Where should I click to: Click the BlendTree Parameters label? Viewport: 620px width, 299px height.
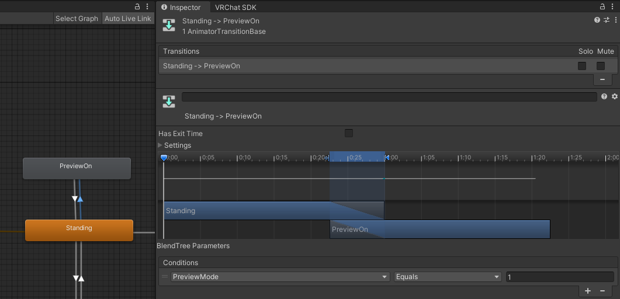point(193,246)
